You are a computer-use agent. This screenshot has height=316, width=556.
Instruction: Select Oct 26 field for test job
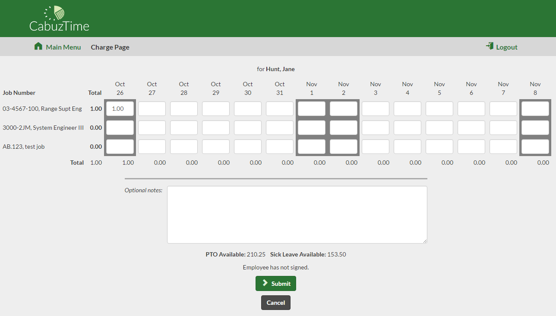[120, 147]
